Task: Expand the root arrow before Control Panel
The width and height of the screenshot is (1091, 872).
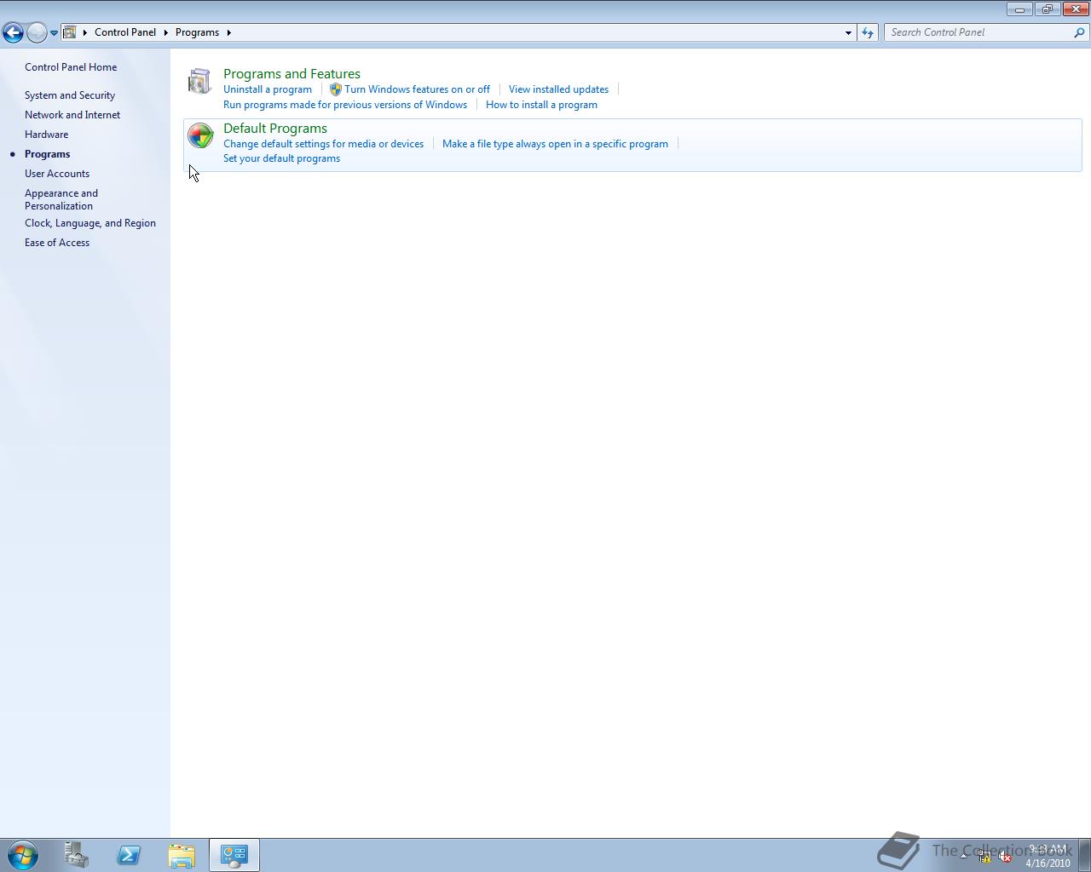Action: pos(85,32)
